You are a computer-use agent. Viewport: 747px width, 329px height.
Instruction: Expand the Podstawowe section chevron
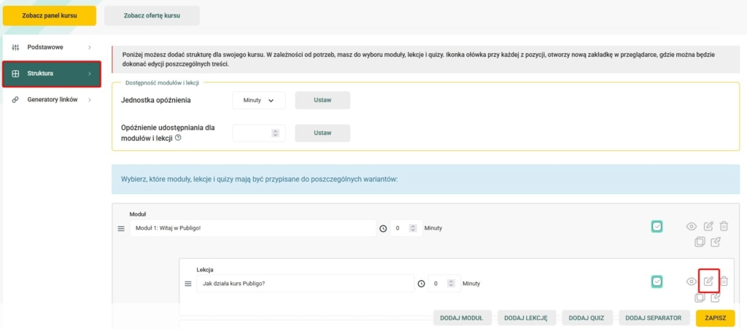point(90,47)
